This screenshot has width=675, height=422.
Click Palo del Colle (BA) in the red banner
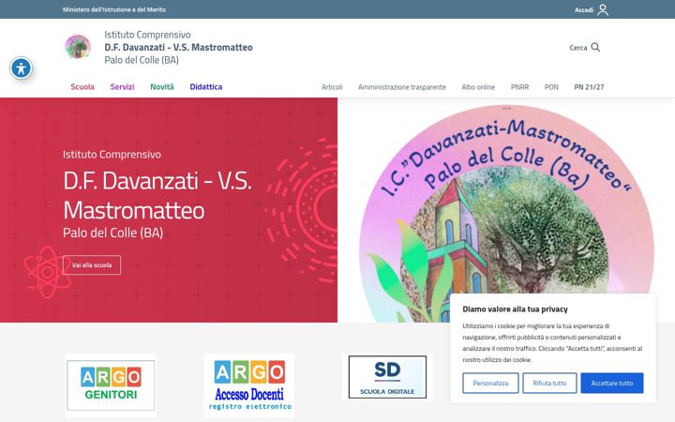[x=112, y=233]
